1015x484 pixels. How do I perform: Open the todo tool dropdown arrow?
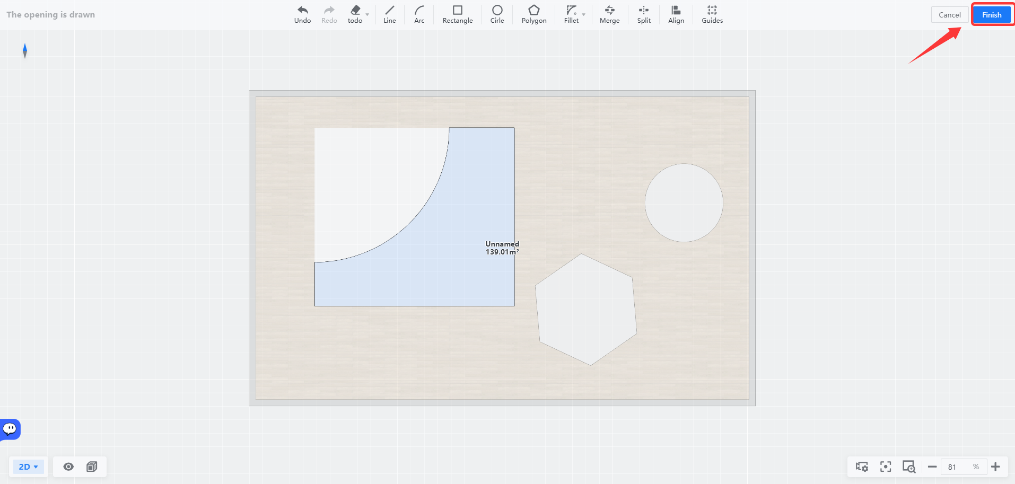tap(367, 14)
